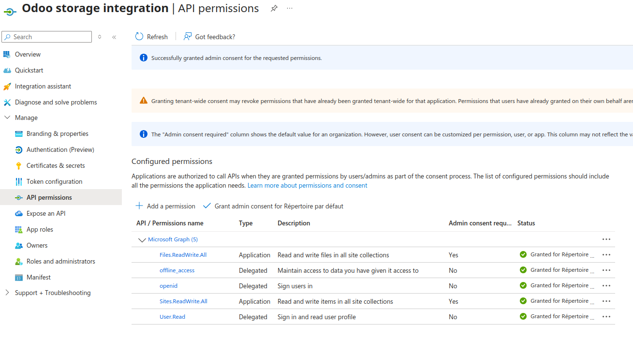Expand Support + Troubleshooting section

click(7, 293)
